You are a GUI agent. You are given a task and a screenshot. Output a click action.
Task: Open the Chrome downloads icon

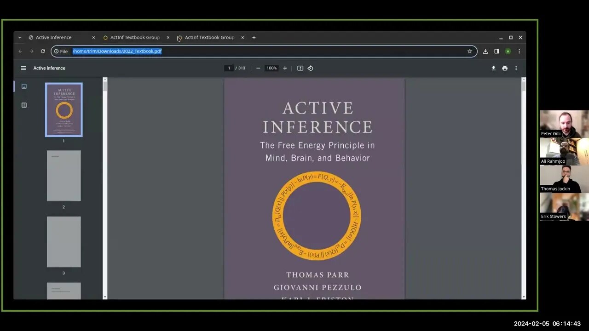485,51
